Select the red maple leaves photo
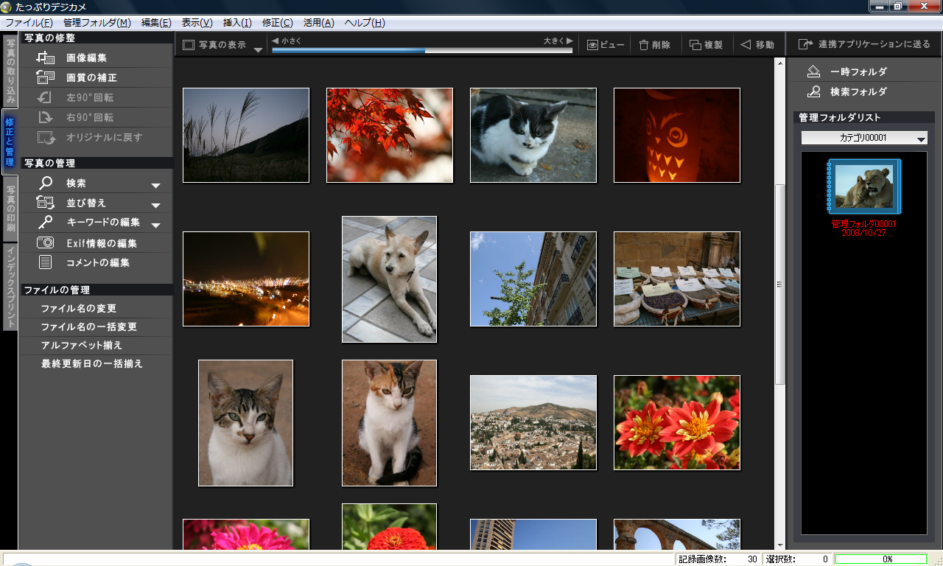This screenshot has height=566, width=943. pyautogui.click(x=390, y=136)
